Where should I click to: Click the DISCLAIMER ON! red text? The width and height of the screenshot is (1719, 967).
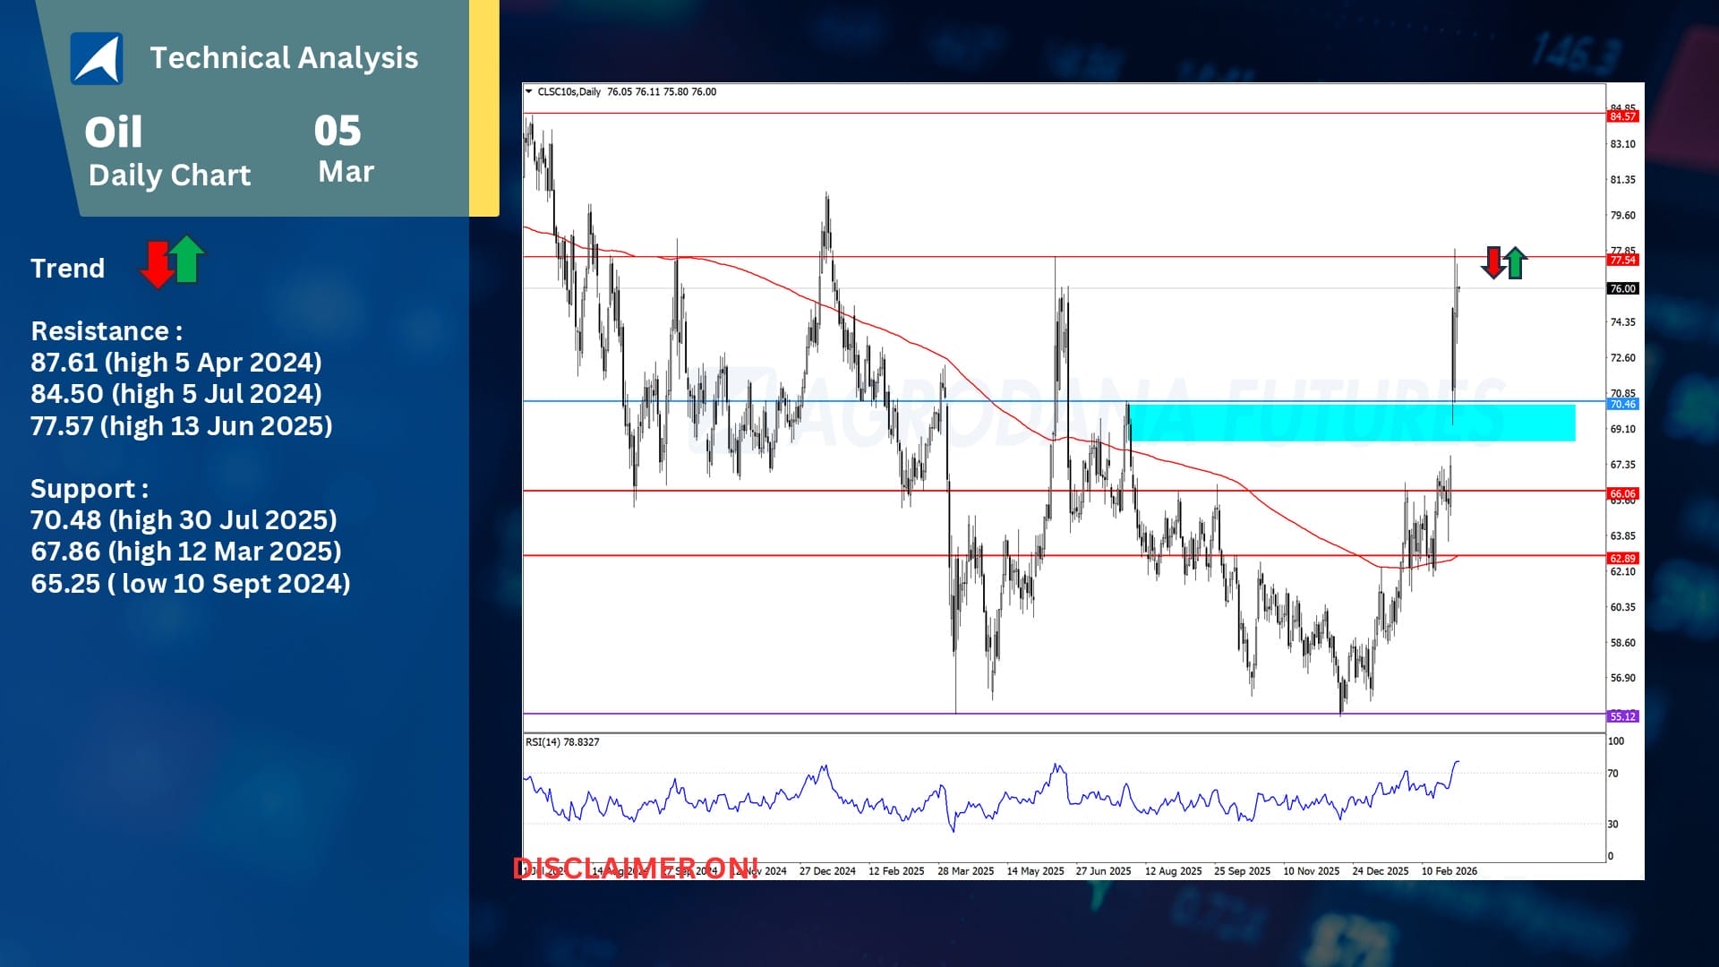636,868
